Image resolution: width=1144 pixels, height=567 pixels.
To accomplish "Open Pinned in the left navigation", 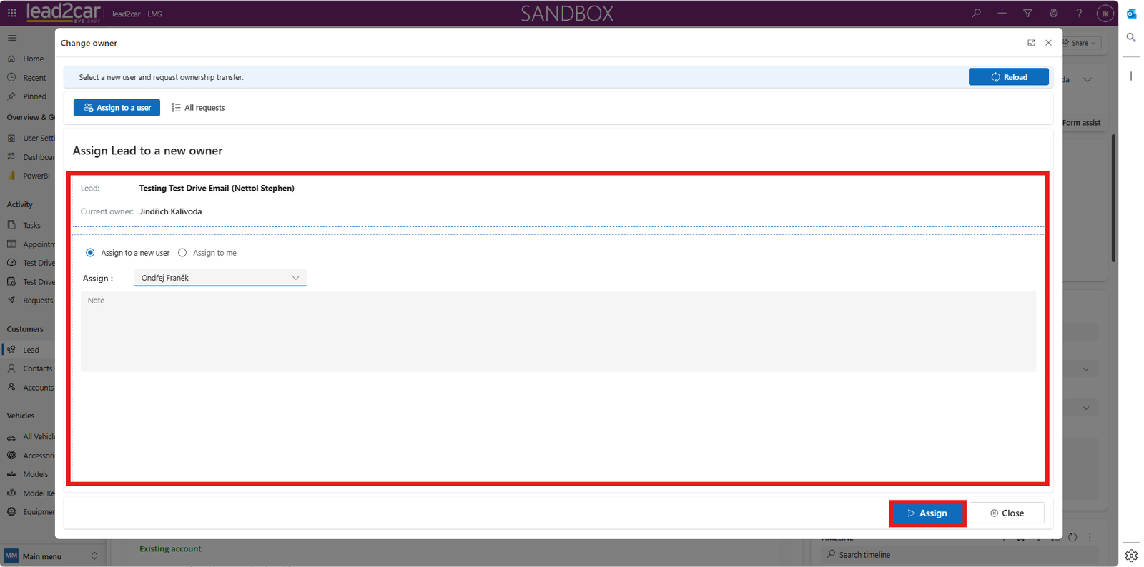I will point(34,96).
